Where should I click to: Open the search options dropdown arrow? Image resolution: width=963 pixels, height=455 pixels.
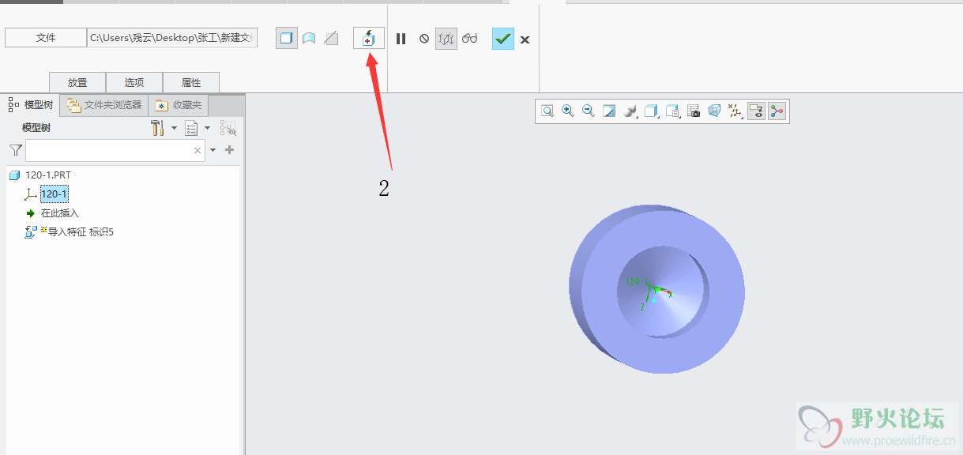tap(213, 150)
